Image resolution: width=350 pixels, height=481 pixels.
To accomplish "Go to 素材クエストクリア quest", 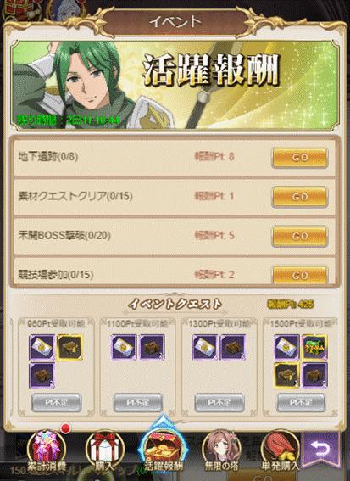I will 300,197.
